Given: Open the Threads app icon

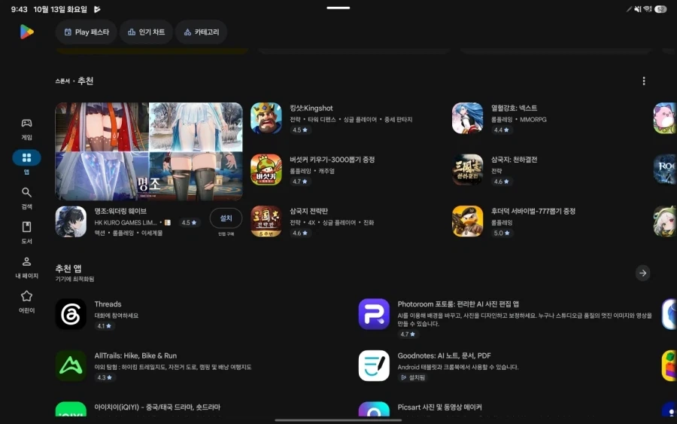Looking at the screenshot, I should point(71,314).
